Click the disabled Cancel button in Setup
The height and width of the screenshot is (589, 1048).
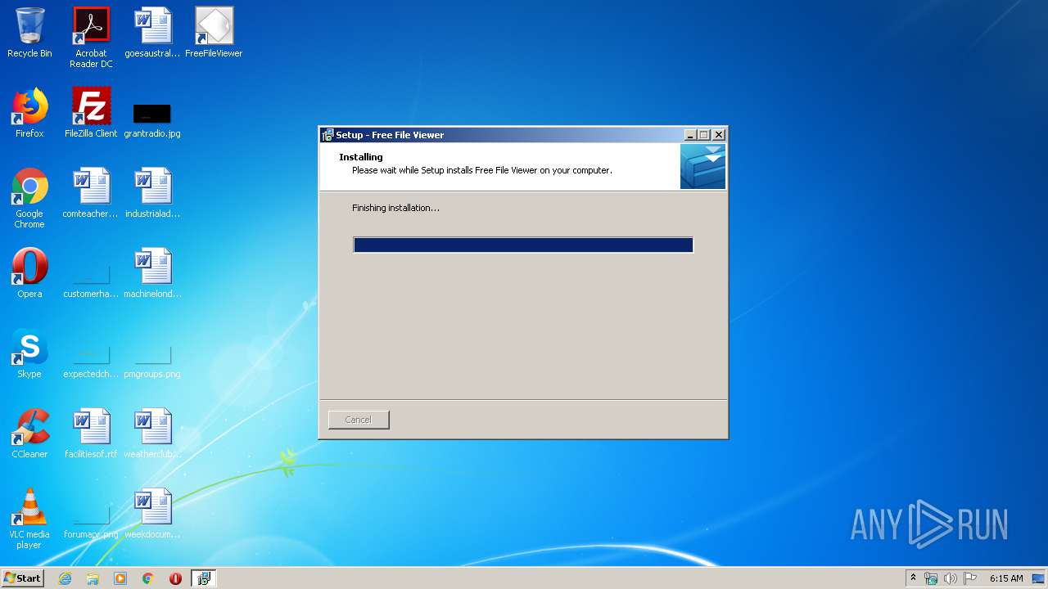coord(359,420)
